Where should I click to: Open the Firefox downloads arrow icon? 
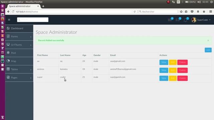[198, 12]
